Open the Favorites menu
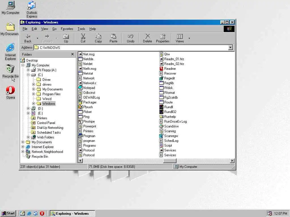 pyautogui.click(x=67, y=29)
